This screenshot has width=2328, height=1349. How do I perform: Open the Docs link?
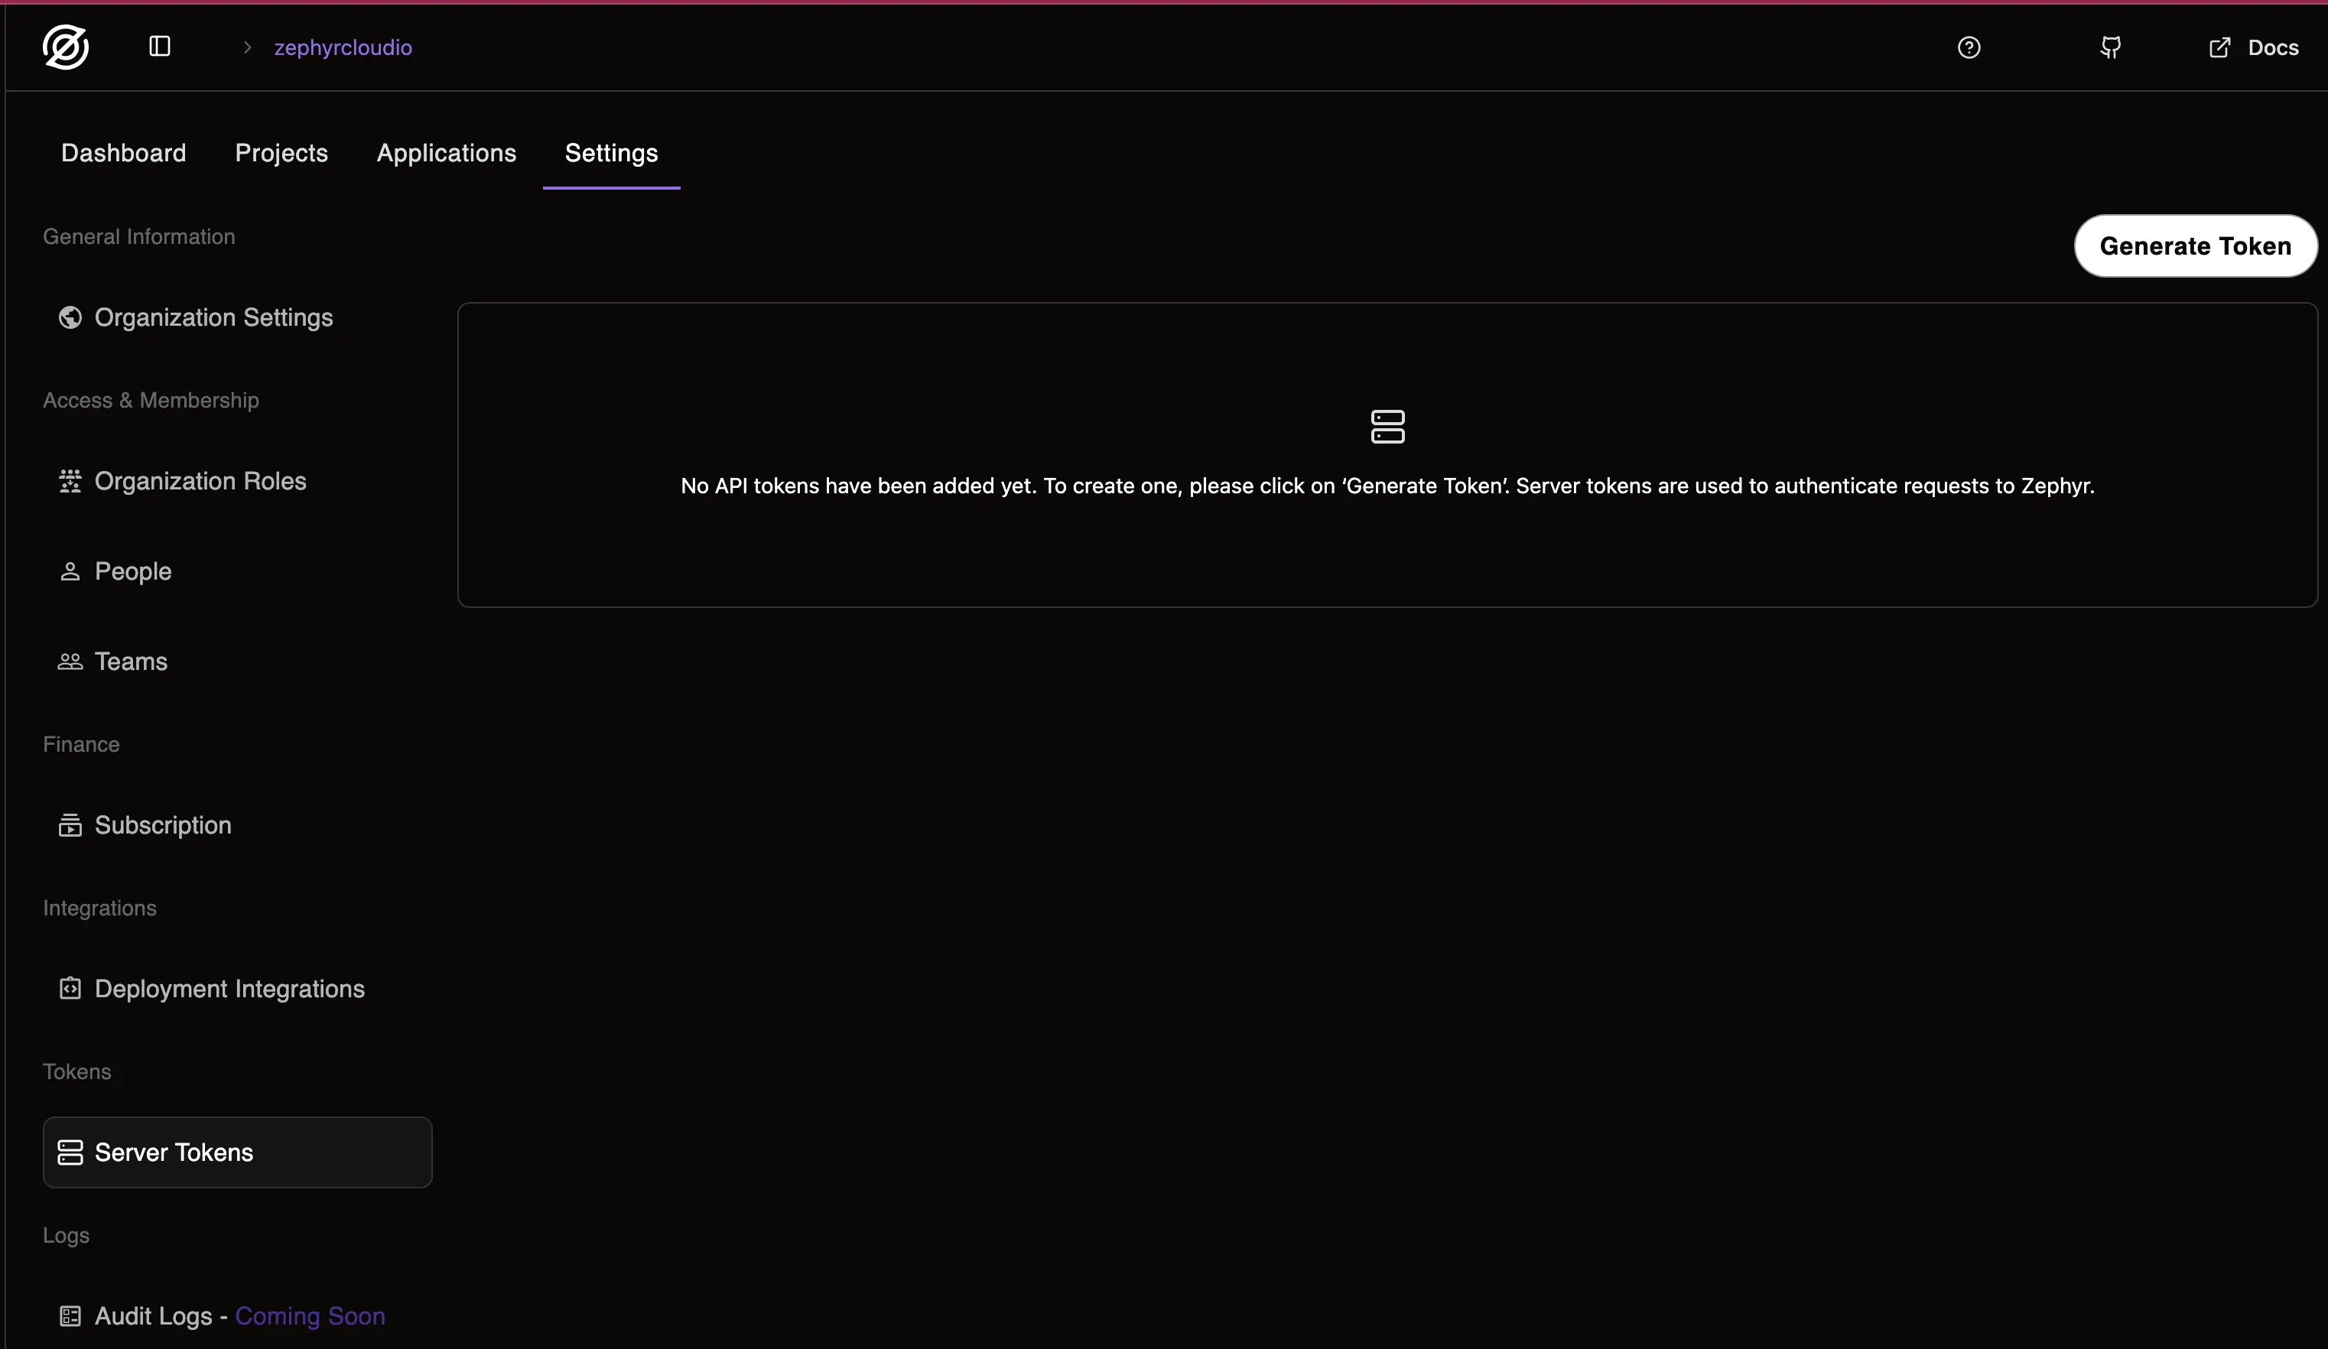2254,47
